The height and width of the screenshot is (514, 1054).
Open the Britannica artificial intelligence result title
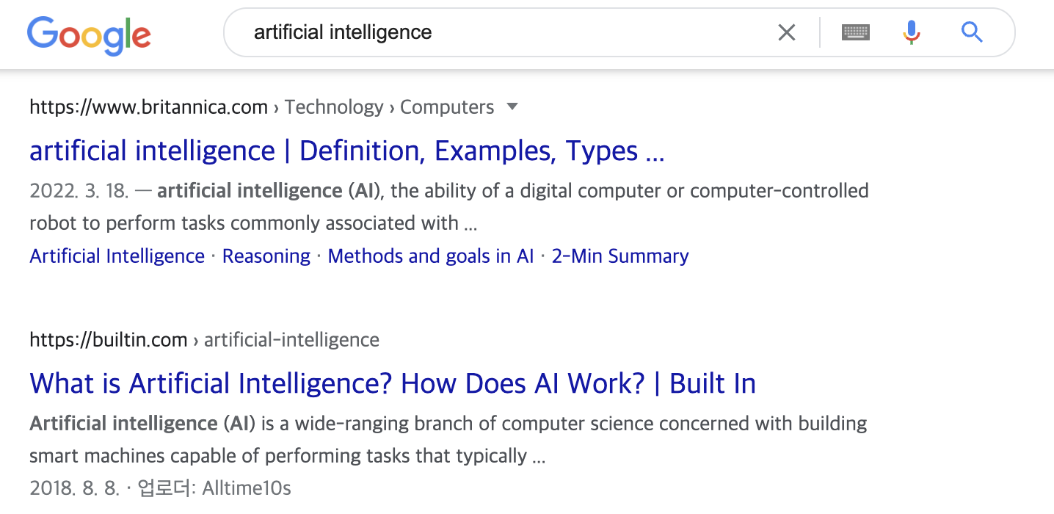pos(346,151)
